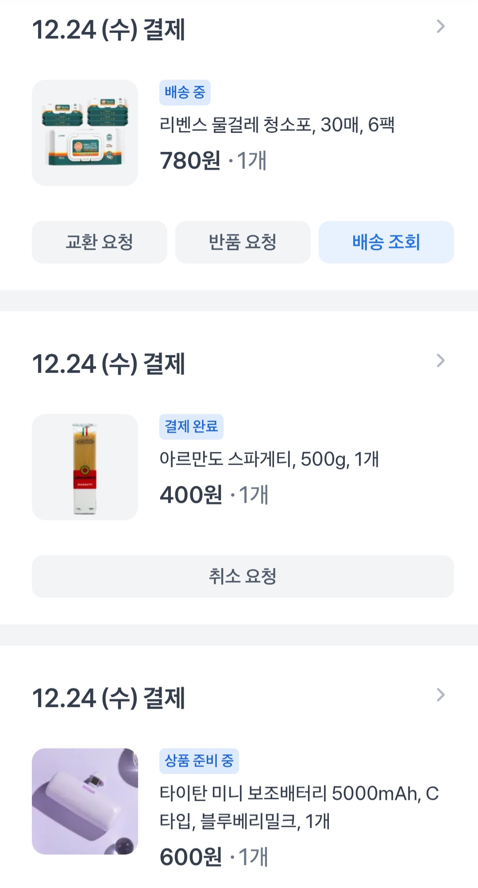Image resolution: width=478 pixels, height=888 pixels.
Task: Expand order details chevron above the 아르만도 스파게티 order
Action: 440,361
